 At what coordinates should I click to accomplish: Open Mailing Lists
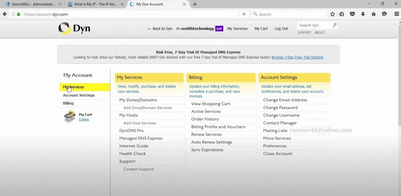click(x=275, y=130)
